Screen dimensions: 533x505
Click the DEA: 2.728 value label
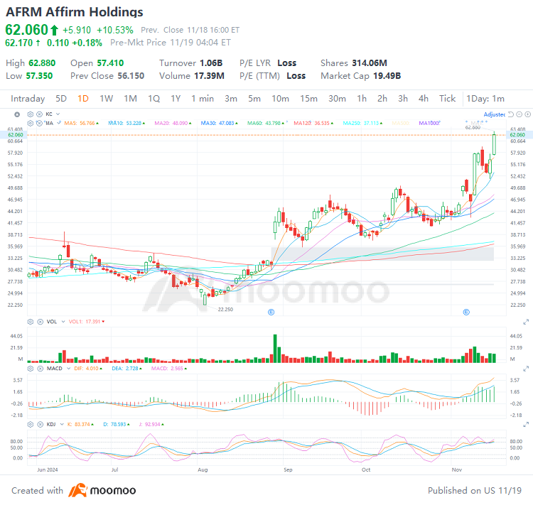pyautogui.click(x=126, y=369)
